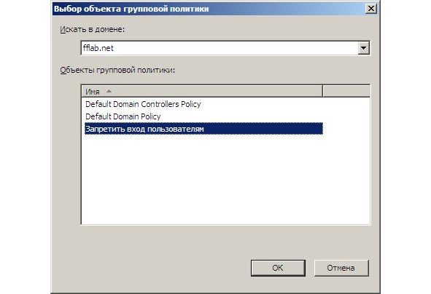Click the second-column cell beside Default Domain Policy
Screen dimensions: 431x294
(x=346, y=116)
